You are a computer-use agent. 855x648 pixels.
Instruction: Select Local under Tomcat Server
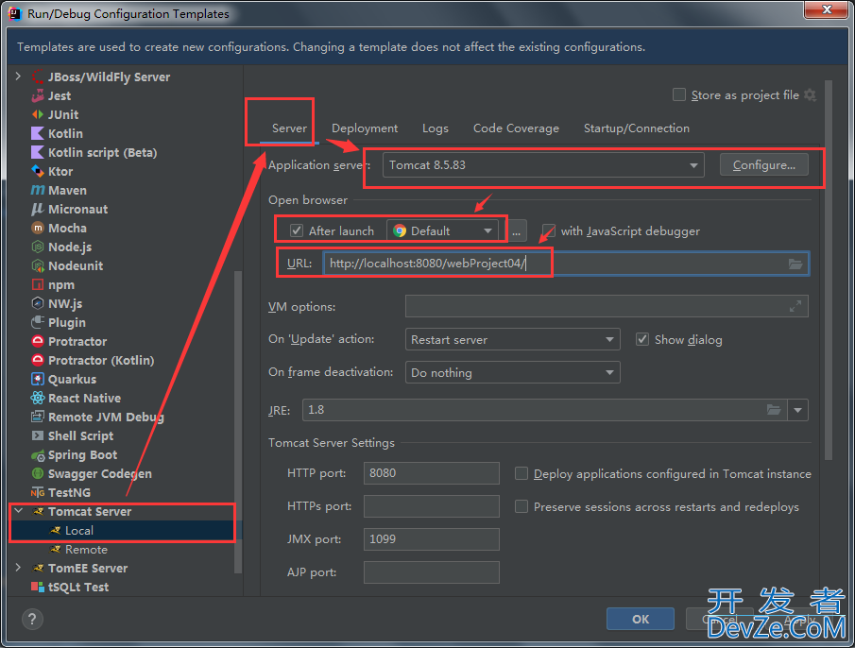(x=79, y=530)
